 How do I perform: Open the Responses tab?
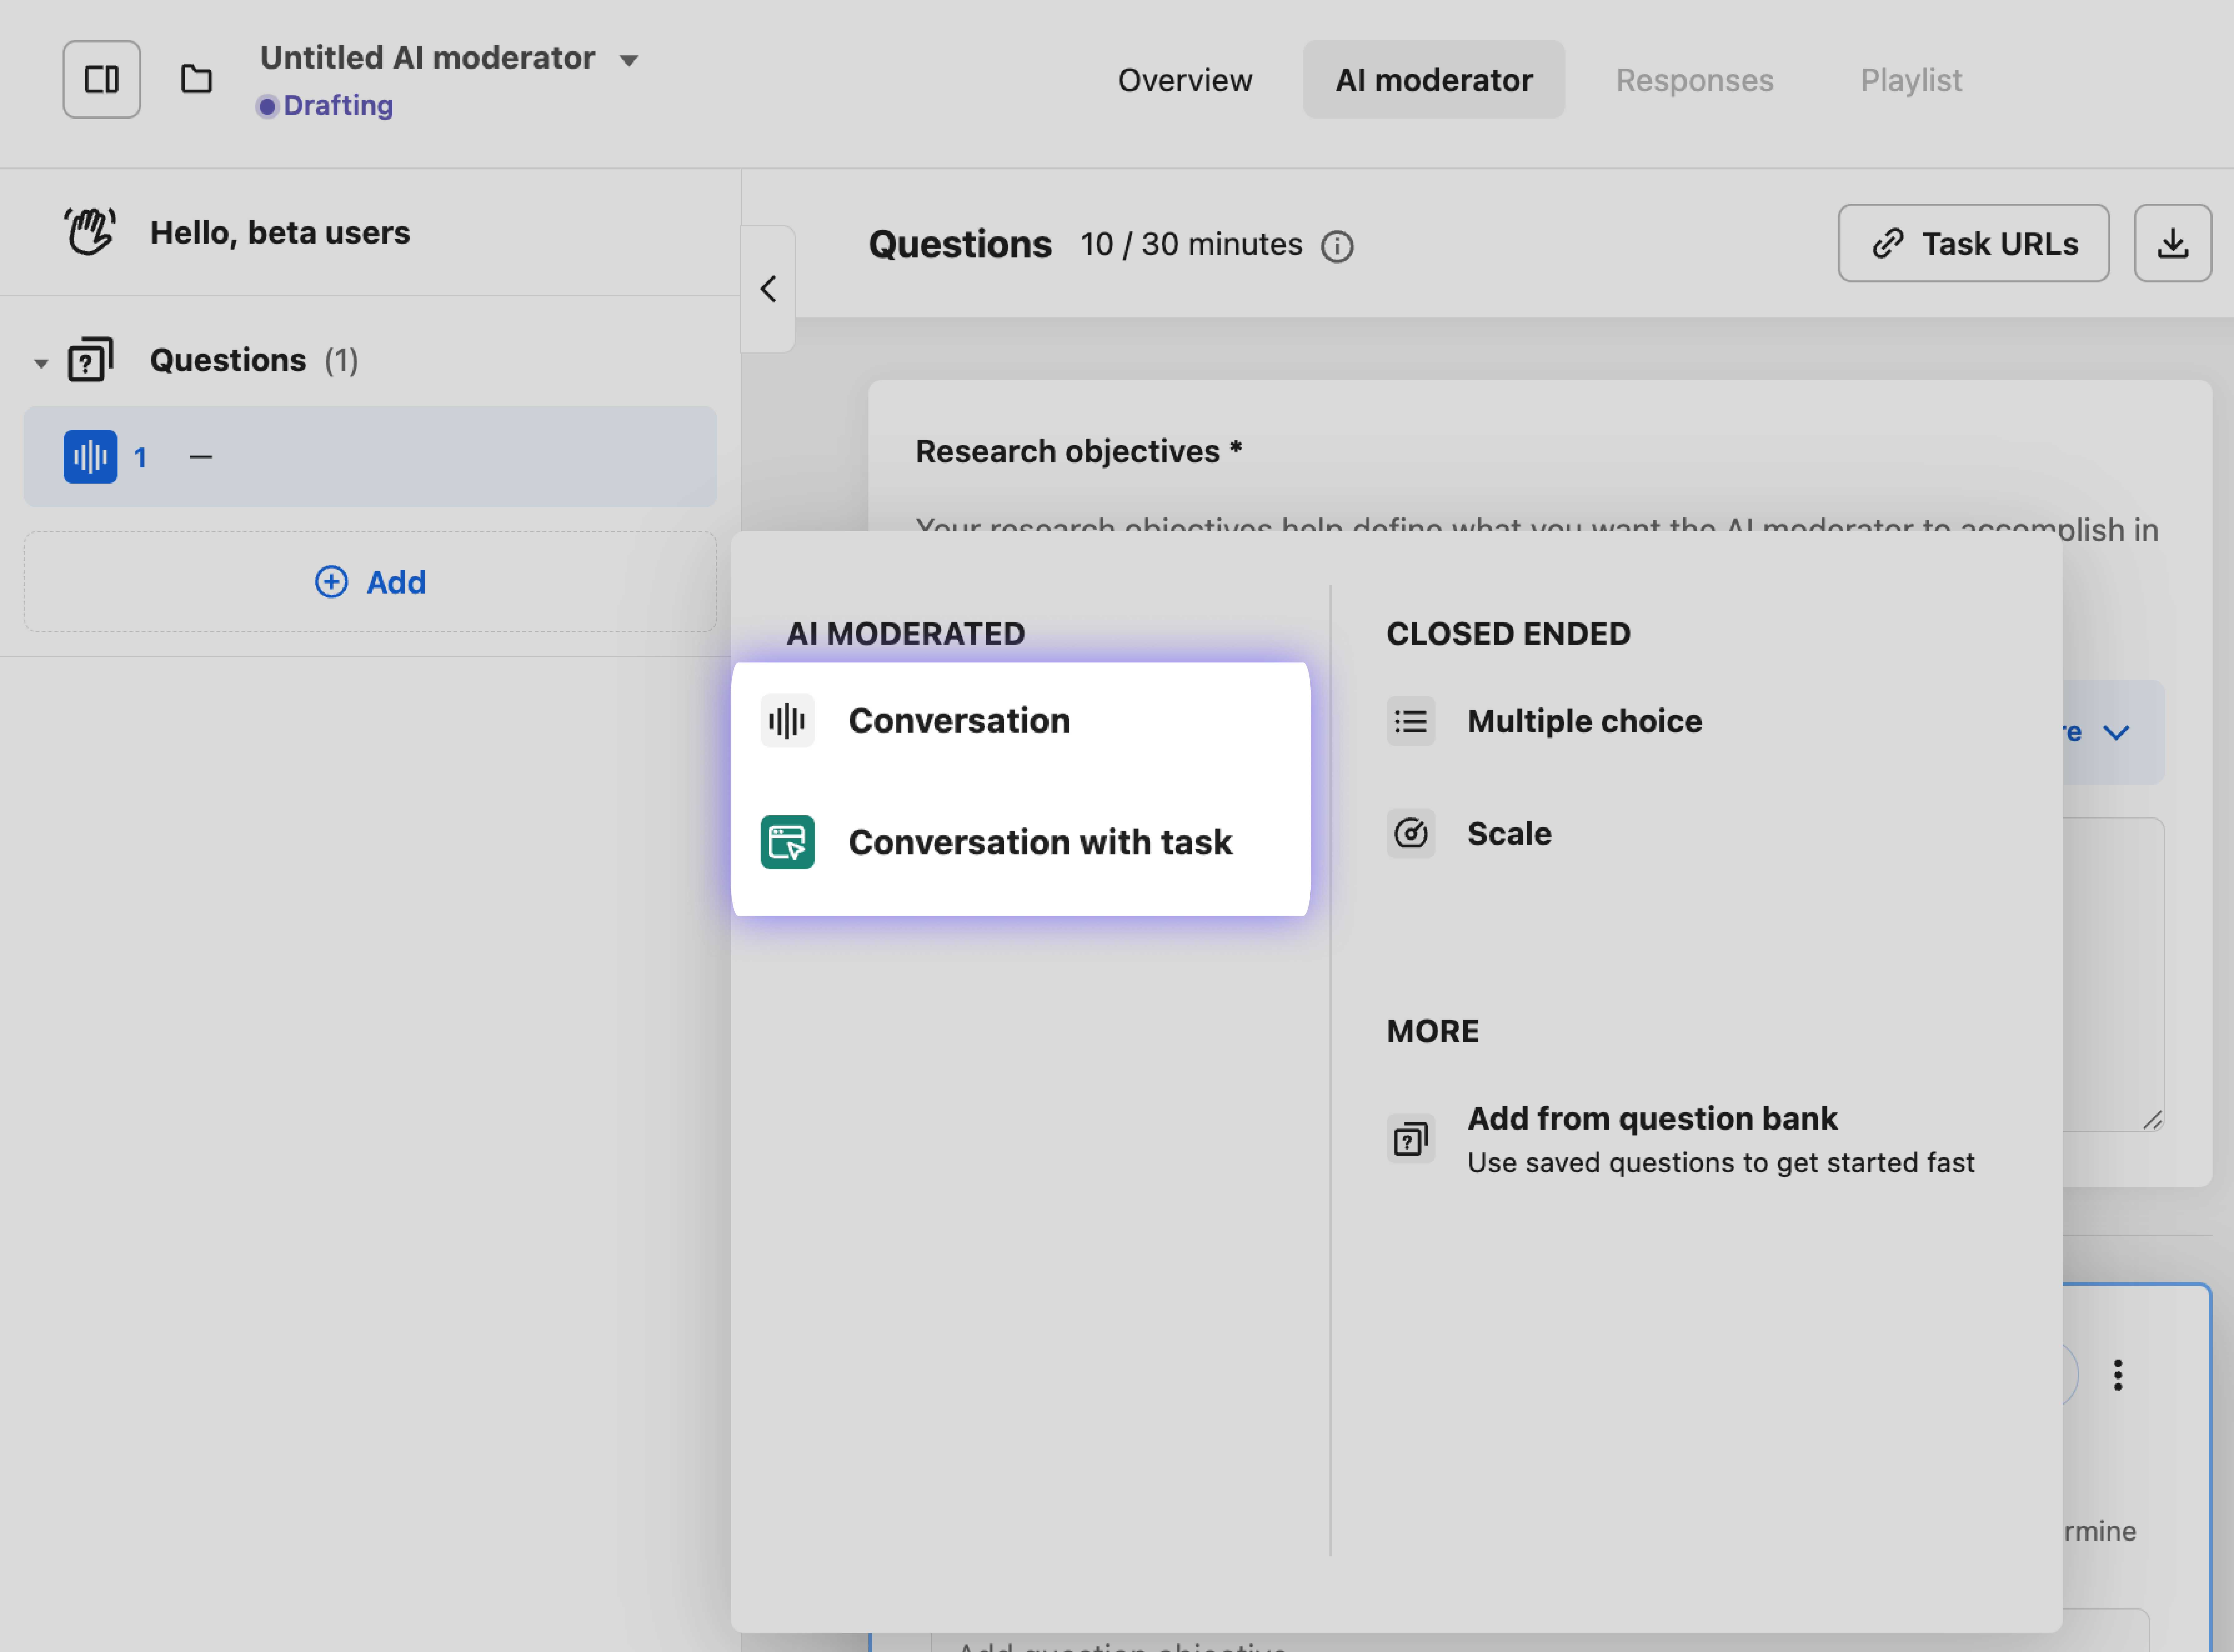coord(1694,80)
